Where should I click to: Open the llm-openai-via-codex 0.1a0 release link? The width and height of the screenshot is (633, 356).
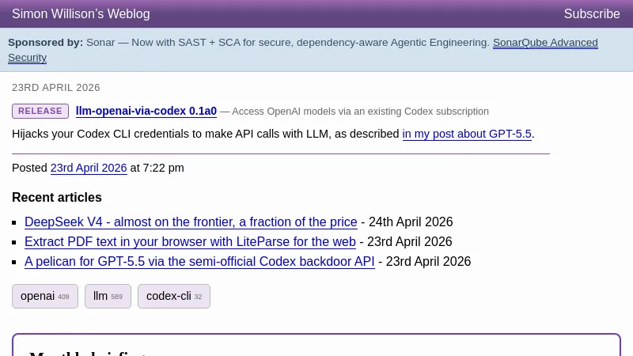pos(146,112)
